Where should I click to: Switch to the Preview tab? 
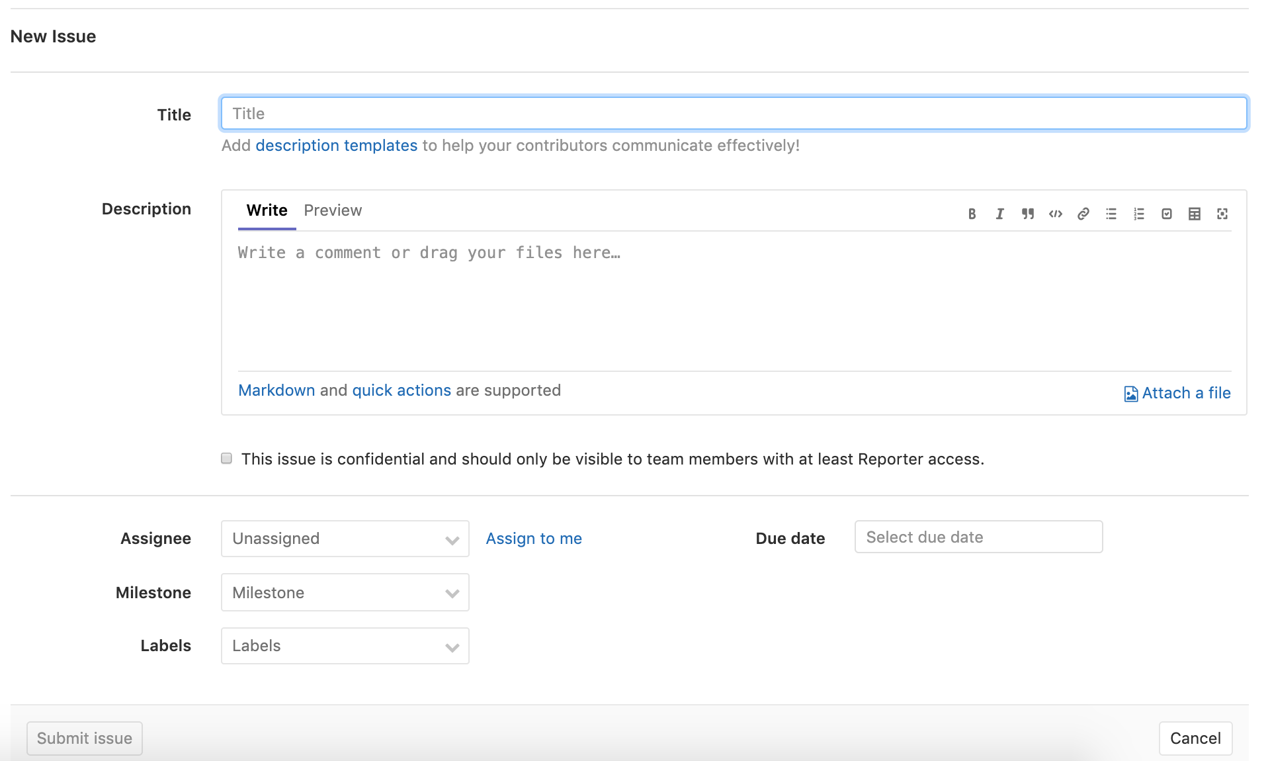pos(333,210)
